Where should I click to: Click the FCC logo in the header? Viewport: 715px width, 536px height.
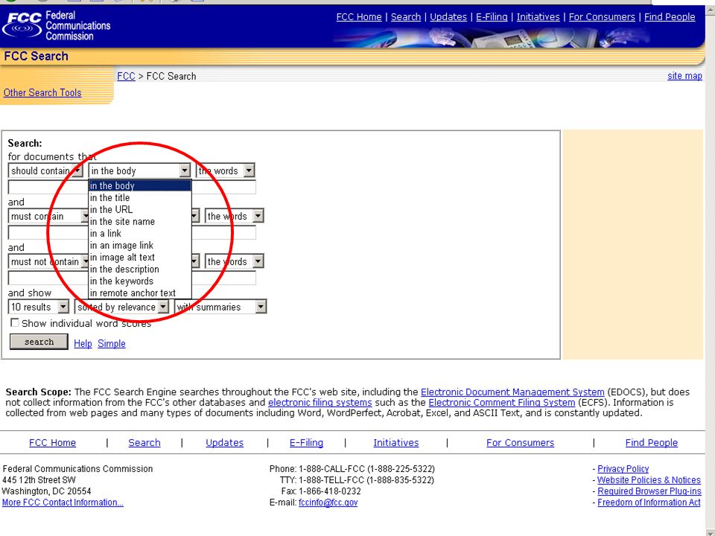(57, 26)
